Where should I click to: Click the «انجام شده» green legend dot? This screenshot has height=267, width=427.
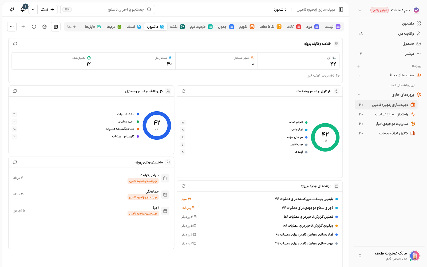click(x=306, y=122)
